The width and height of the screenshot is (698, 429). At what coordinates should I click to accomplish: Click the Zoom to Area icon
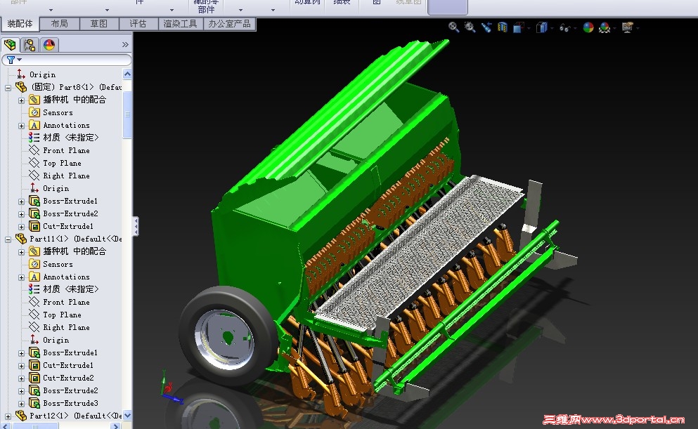[x=470, y=27]
